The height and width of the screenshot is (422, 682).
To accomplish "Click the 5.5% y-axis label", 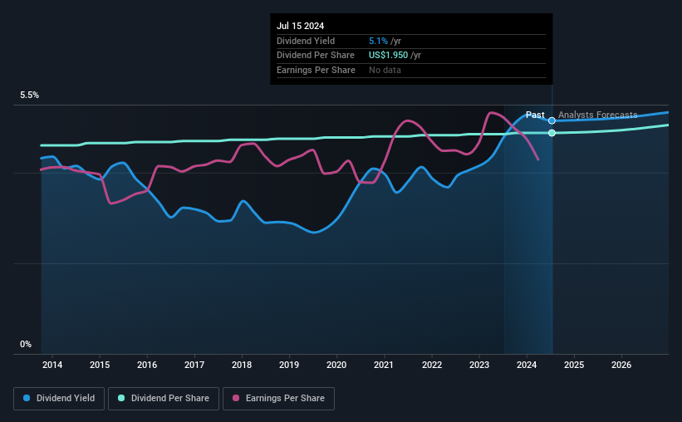I will (30, 96).
